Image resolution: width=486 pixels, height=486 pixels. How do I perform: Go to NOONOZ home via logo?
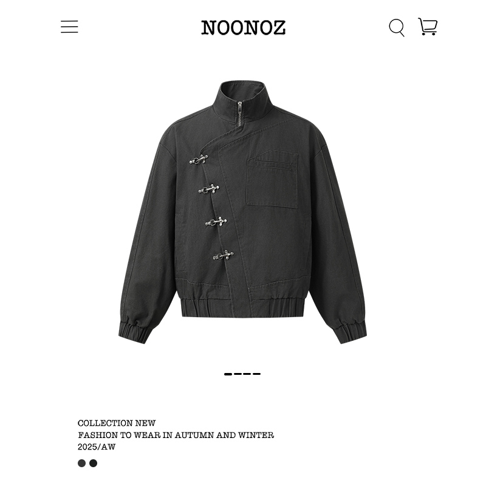(244, 27)
